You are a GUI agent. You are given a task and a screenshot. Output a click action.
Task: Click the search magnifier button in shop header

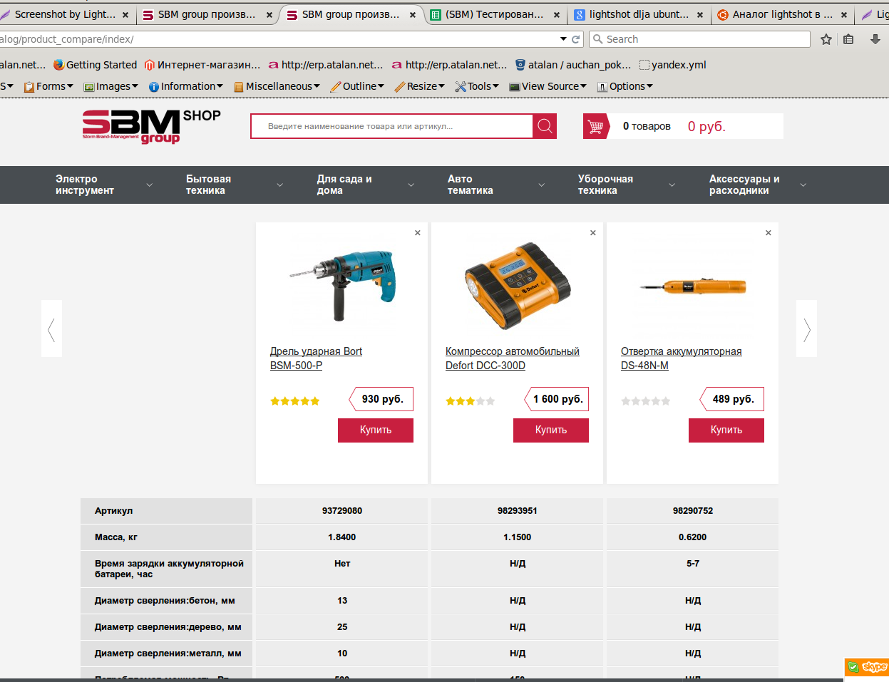[545, 126]
